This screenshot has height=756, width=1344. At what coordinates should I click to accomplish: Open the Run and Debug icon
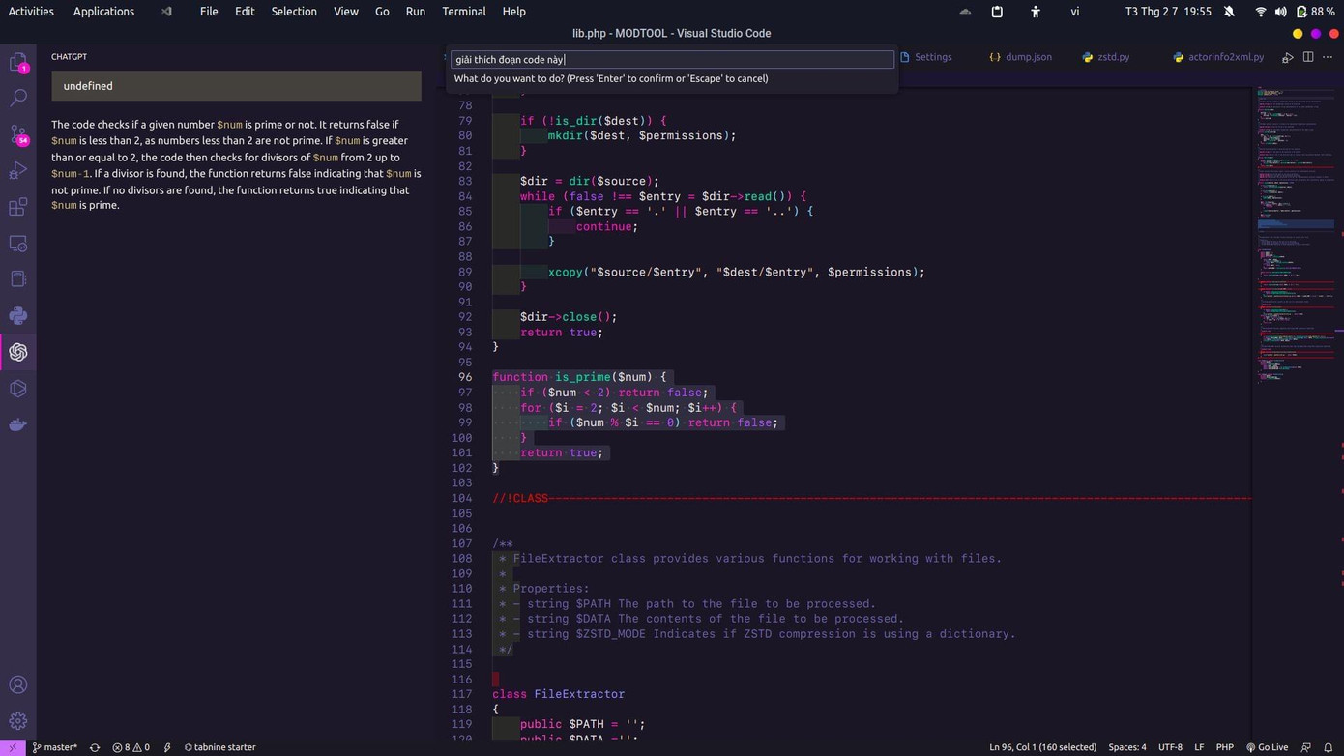18,172
